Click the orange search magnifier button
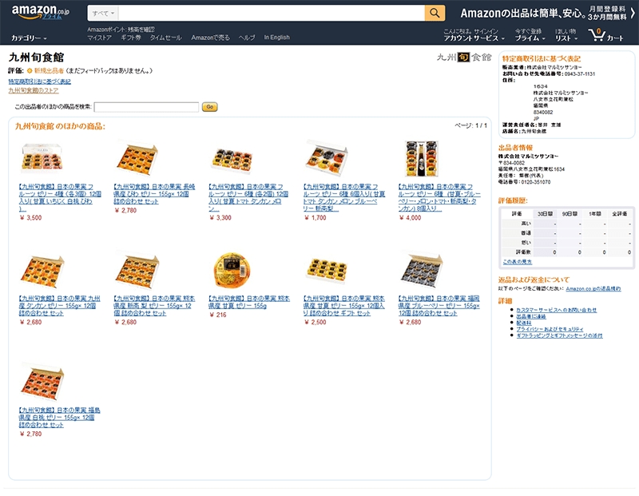Screen dimensions: 639x496 point(435,13)
